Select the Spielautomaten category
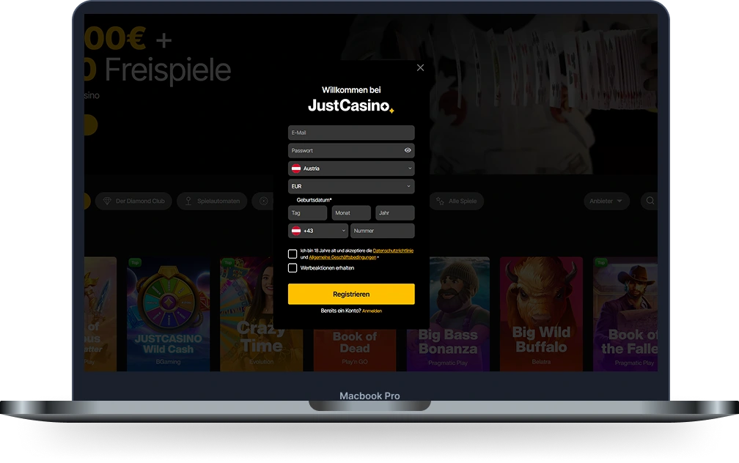 212,201
